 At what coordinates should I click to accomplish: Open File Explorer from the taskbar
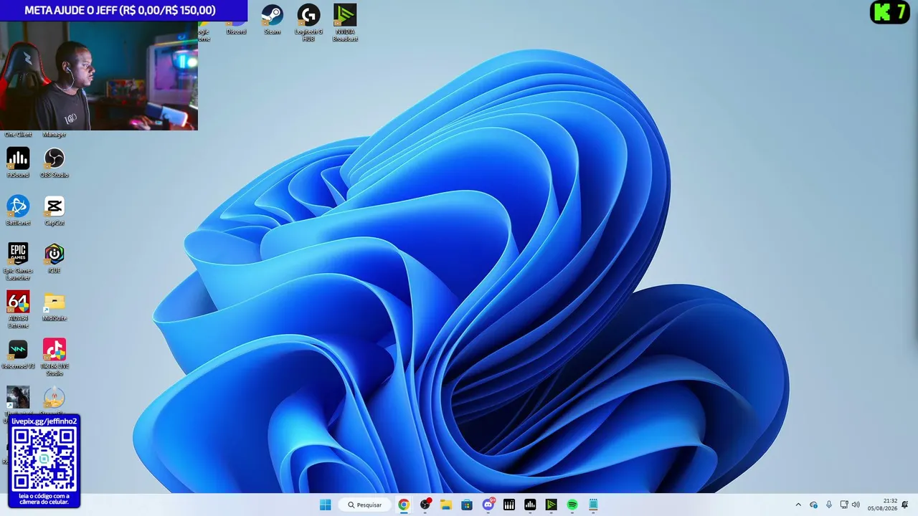(446, 505)
